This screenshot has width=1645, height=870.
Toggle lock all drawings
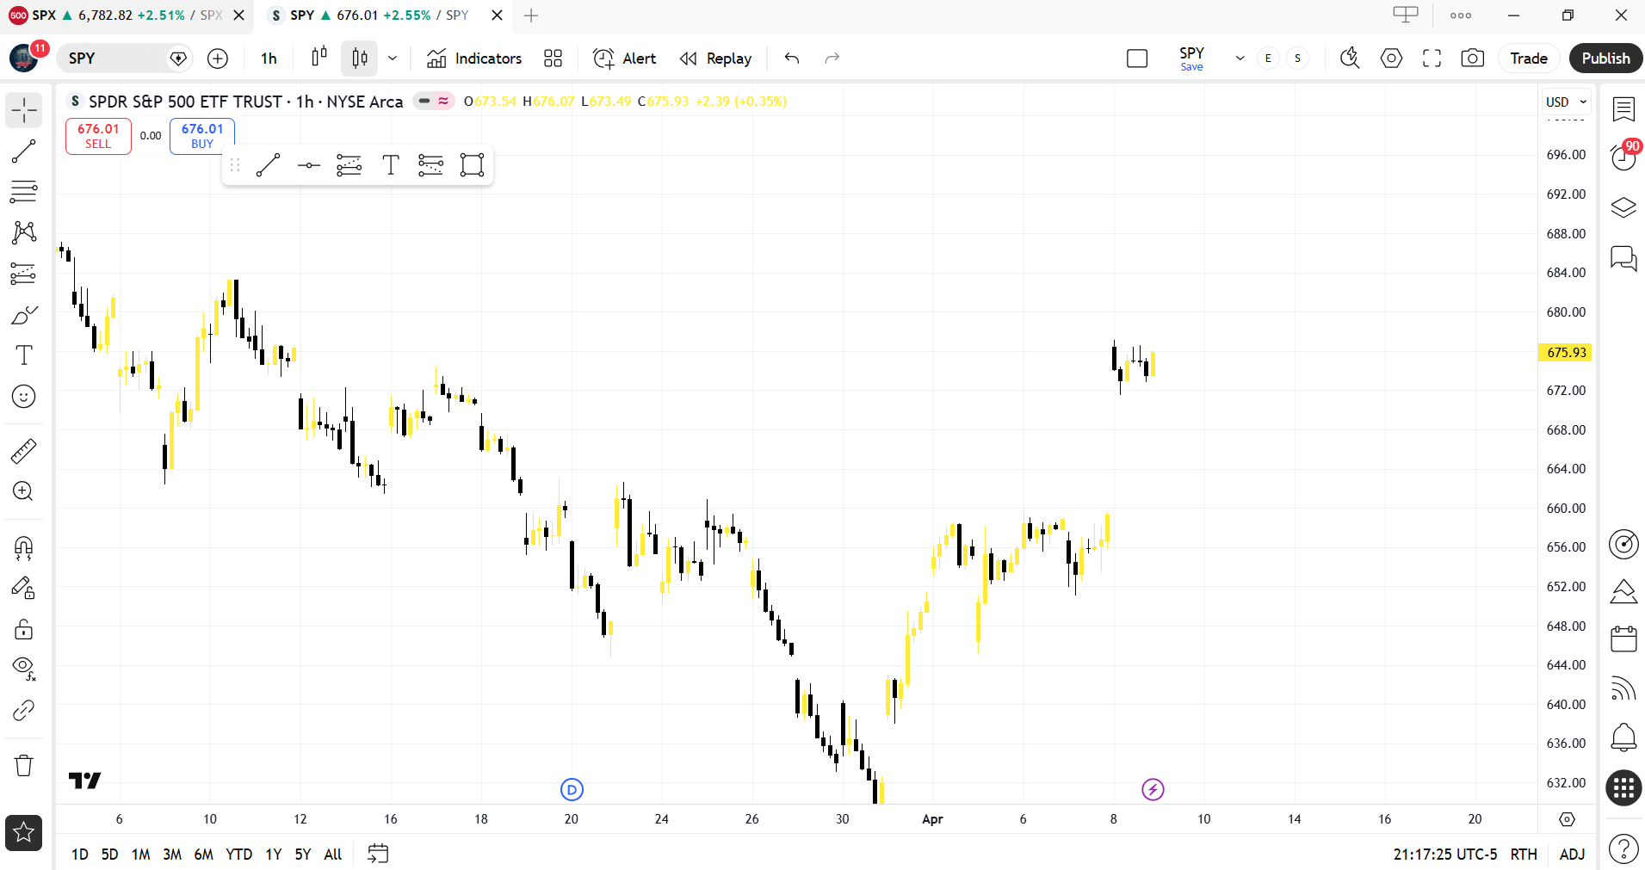point(24,630)
